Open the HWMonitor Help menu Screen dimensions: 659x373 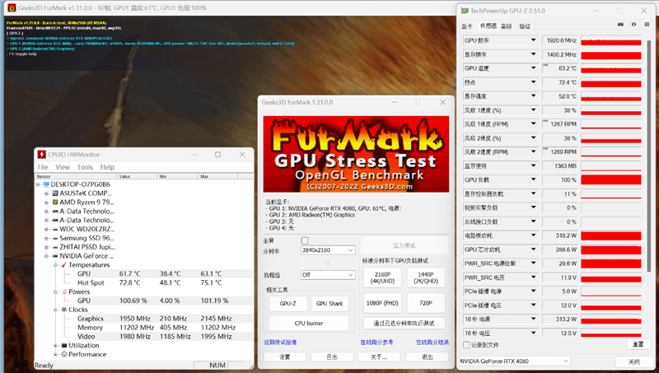click(107, 167)
